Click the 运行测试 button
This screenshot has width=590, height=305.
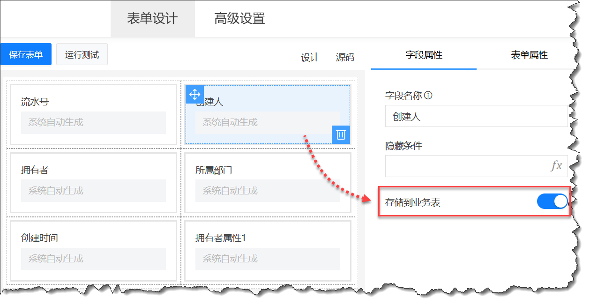[x=82, y=54]
